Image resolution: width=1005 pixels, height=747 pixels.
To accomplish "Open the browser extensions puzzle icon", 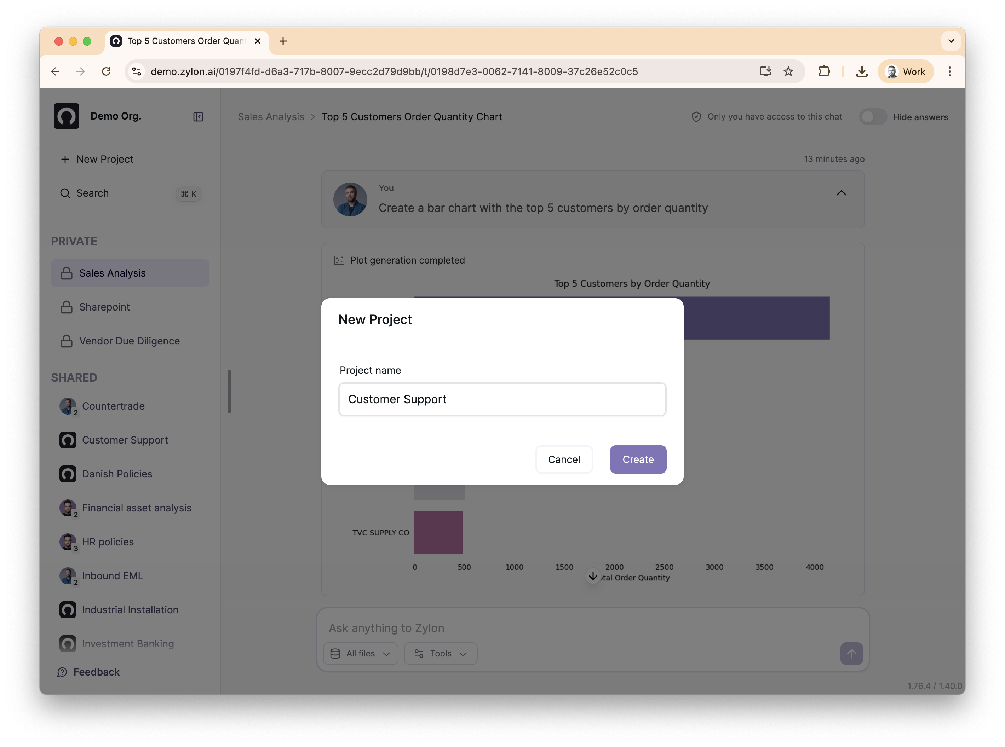I will (x=823, y=71).
